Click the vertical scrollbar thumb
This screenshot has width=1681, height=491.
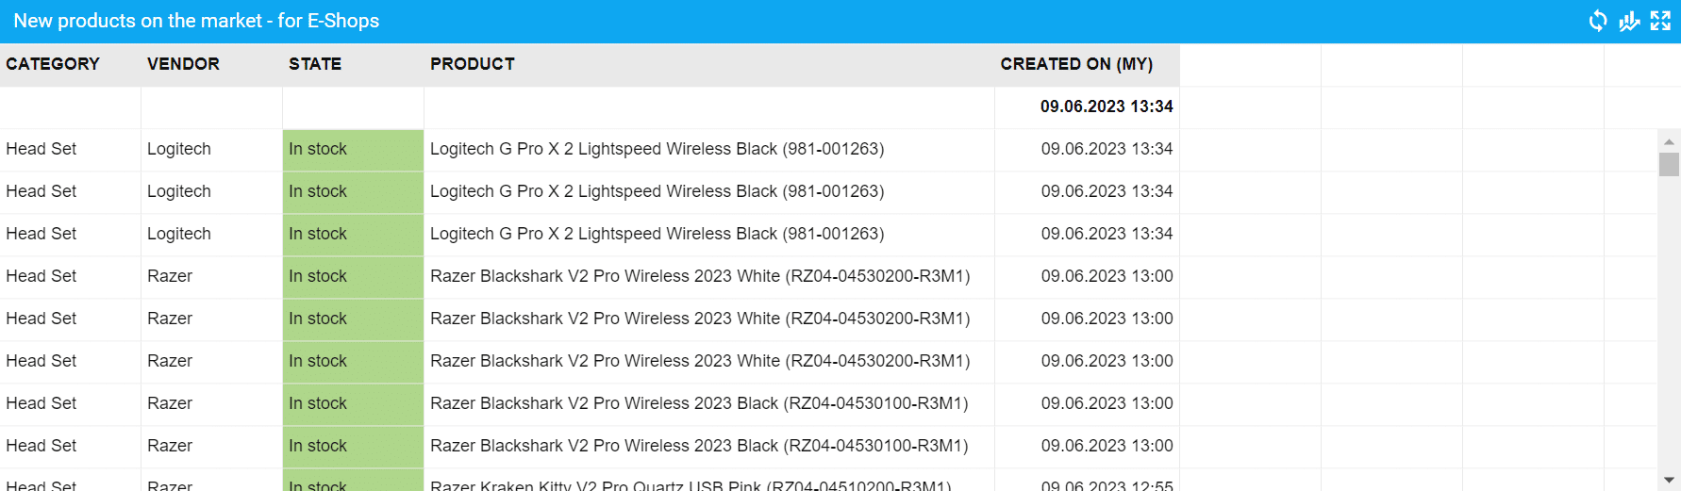click(x=1669, y=165)
